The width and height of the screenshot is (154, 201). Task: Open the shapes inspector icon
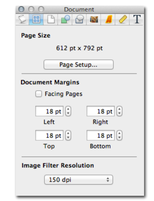[65, 19]
